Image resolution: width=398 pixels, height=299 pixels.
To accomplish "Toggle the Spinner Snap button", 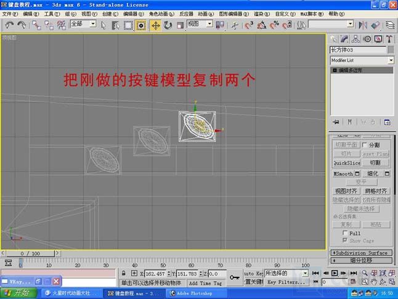I will click(x=287, y=25).
